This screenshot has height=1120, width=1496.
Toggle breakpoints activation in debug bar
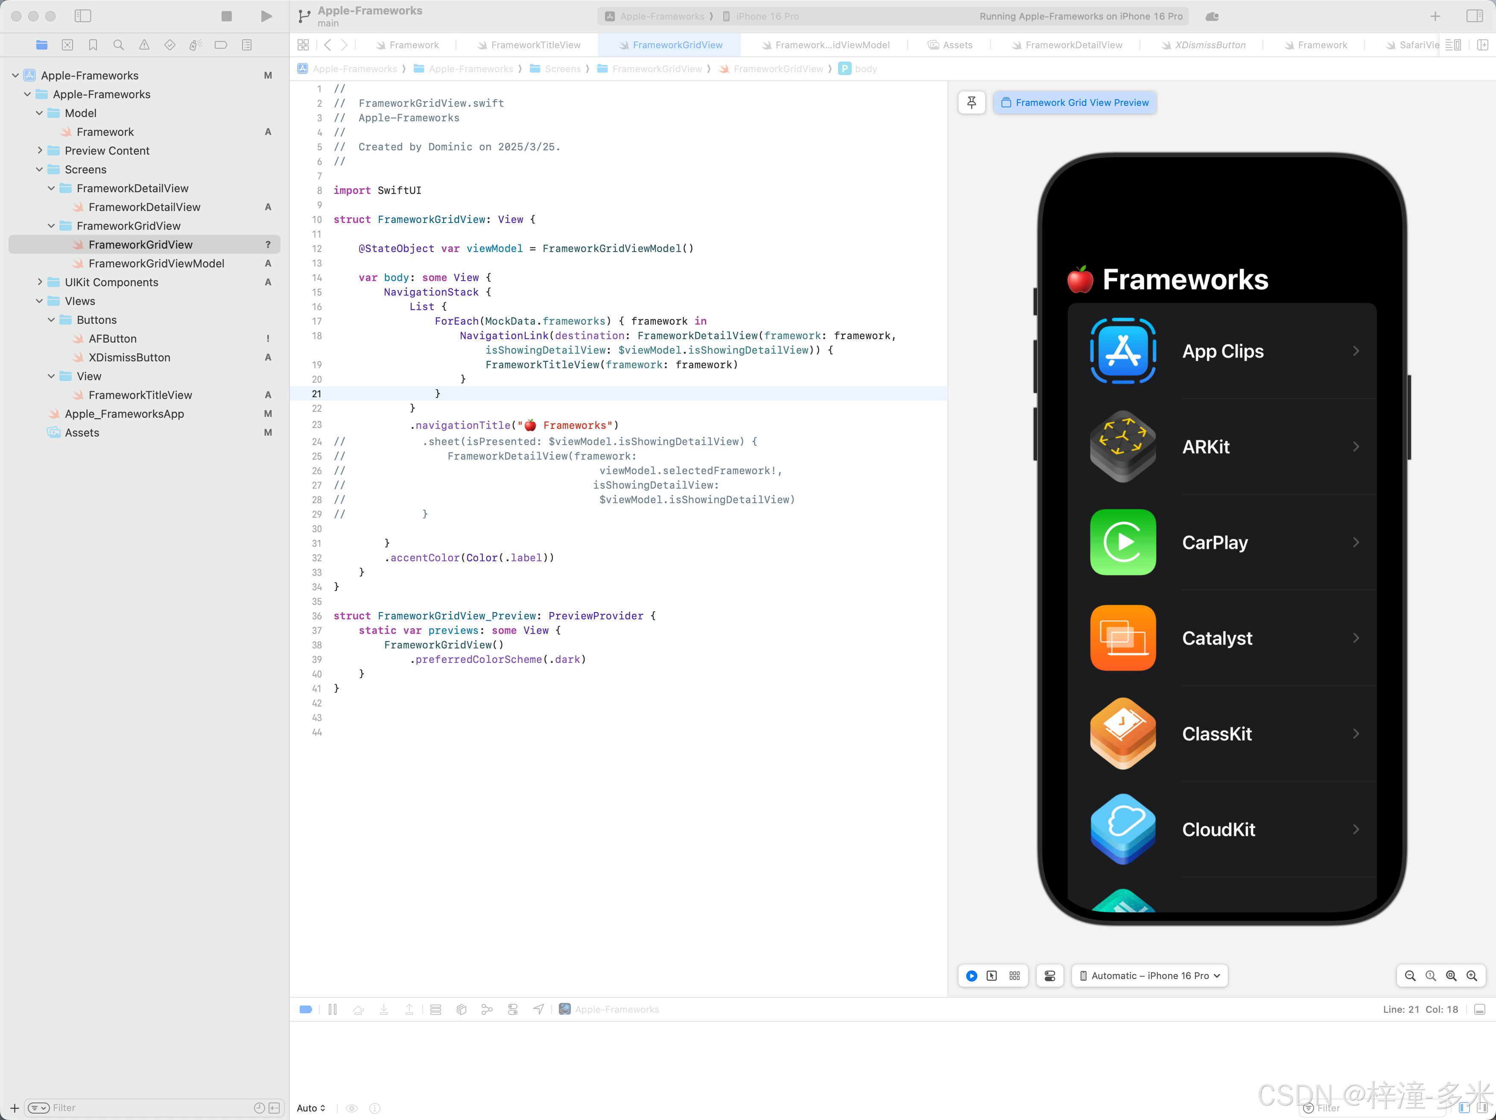point(306,1010)
